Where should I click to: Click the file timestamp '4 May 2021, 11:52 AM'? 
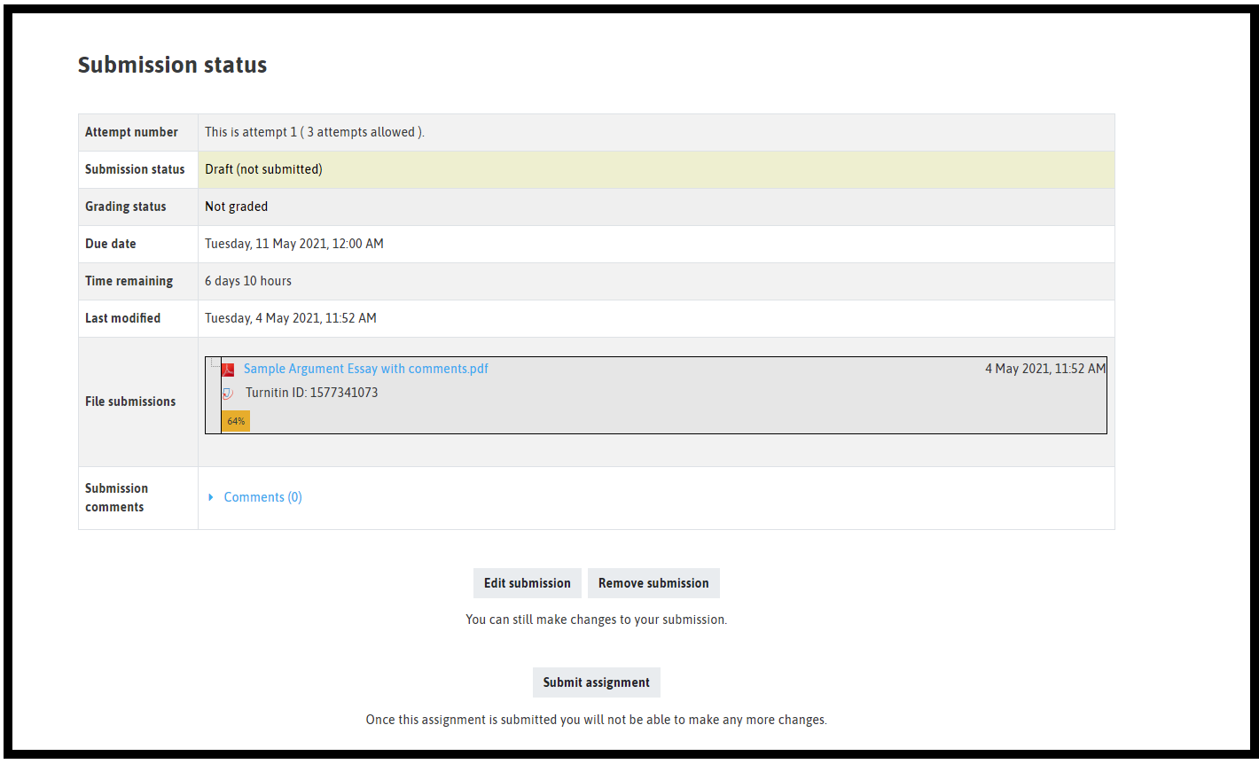[x=1045, y=369]
